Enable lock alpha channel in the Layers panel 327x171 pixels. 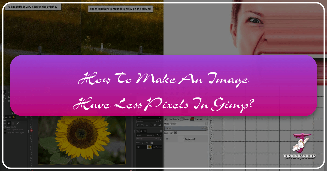click(175, 133)
